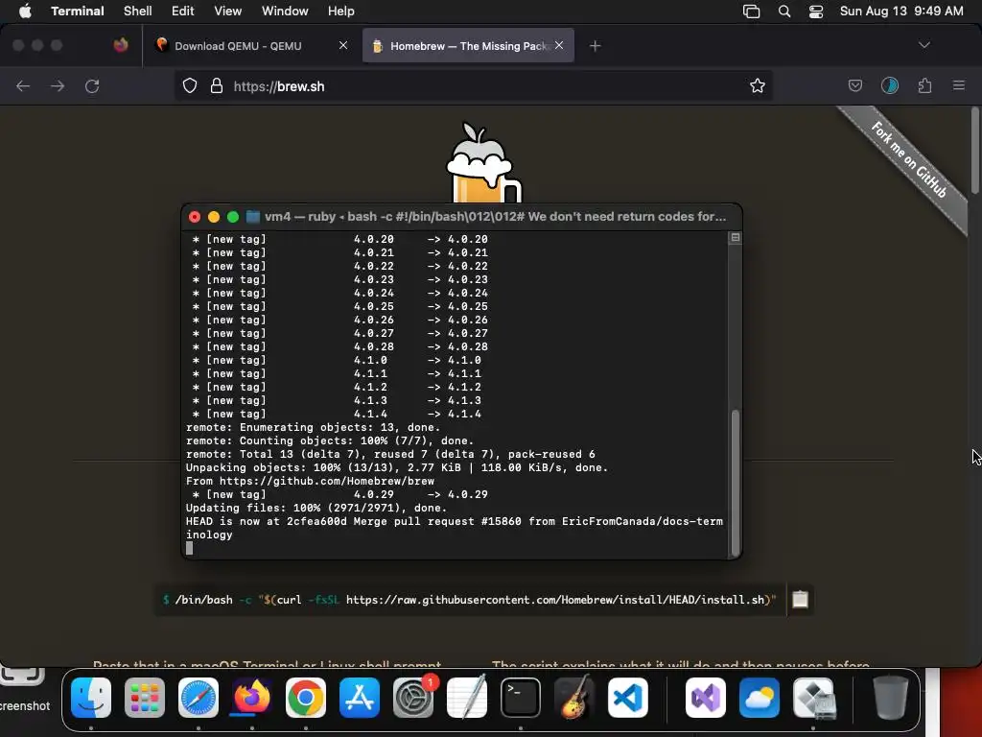Open a new browser tab
Image resolution: width=982 pixels, height=737 pixels.
595,46
